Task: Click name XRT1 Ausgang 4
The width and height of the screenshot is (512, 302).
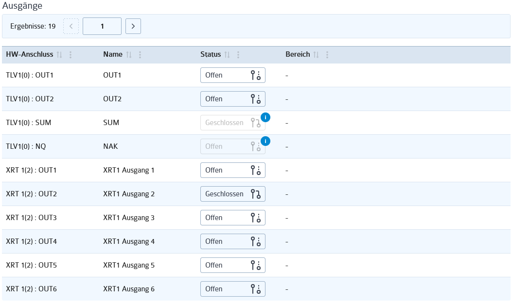Action: click(129, 241)
